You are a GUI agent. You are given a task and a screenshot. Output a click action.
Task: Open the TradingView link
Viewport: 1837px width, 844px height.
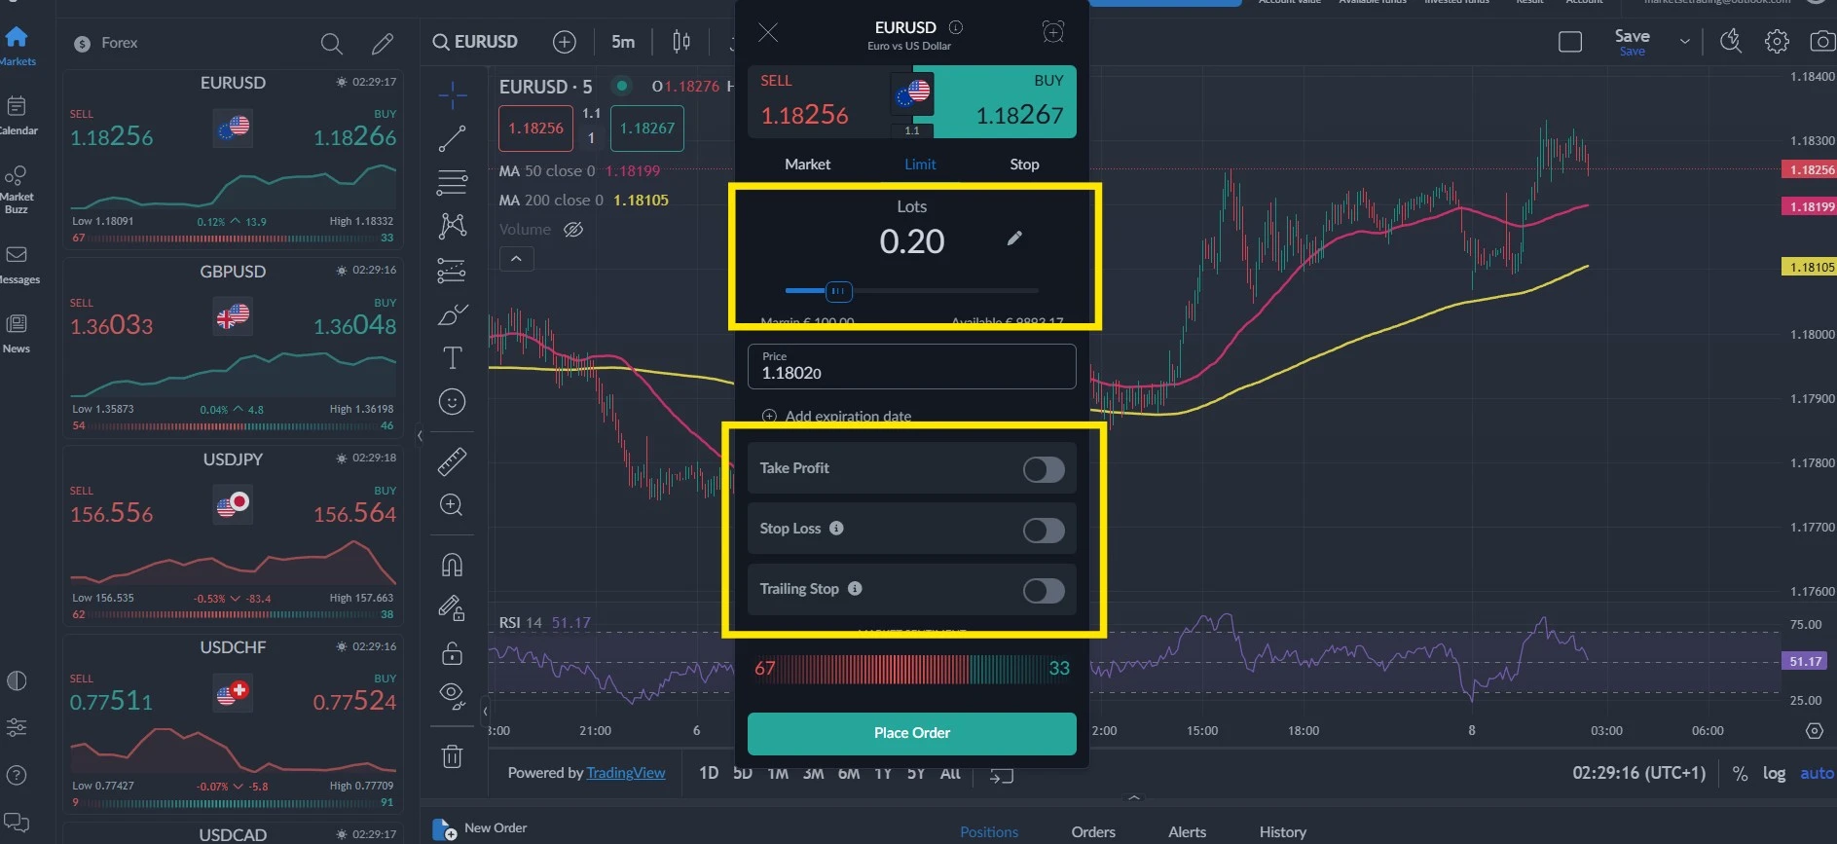(x=626, y=773)
